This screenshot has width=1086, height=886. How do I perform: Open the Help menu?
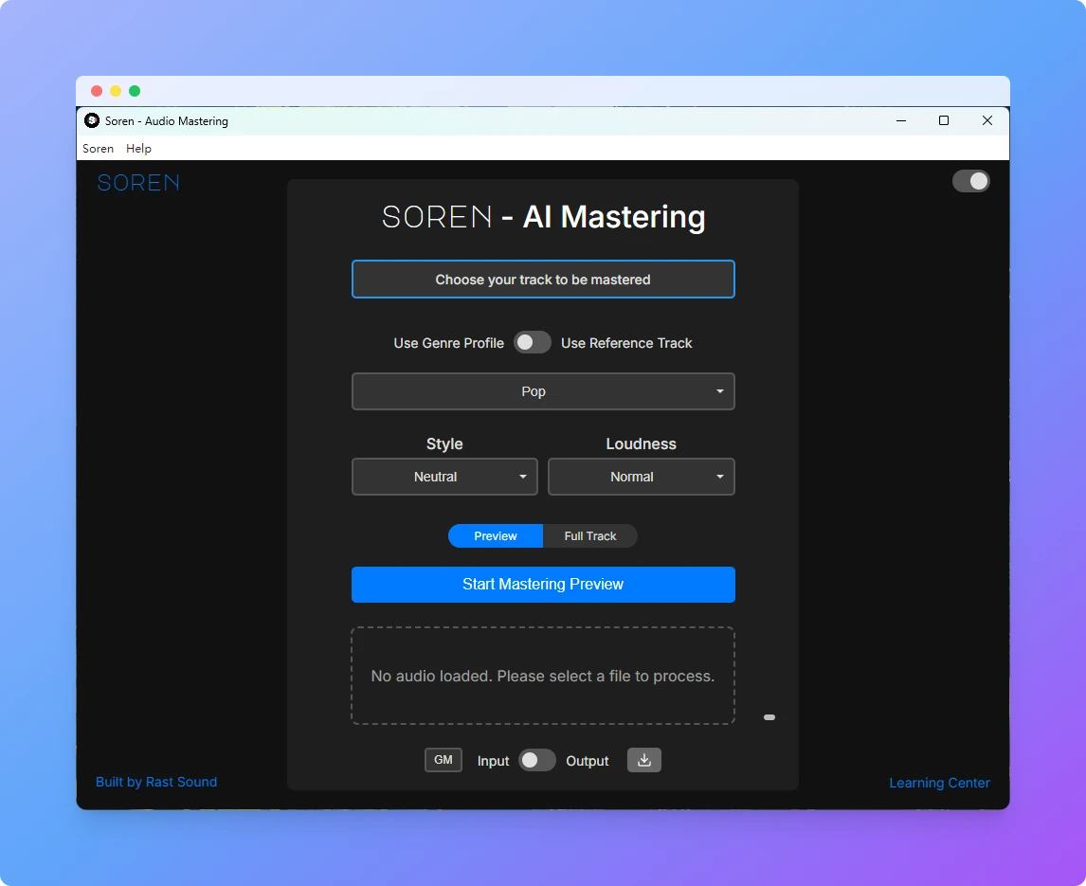click(138, 149)
